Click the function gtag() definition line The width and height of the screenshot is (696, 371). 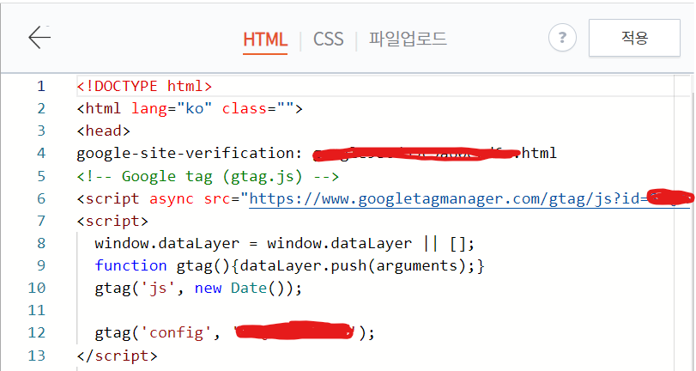[x=289, y=265]
